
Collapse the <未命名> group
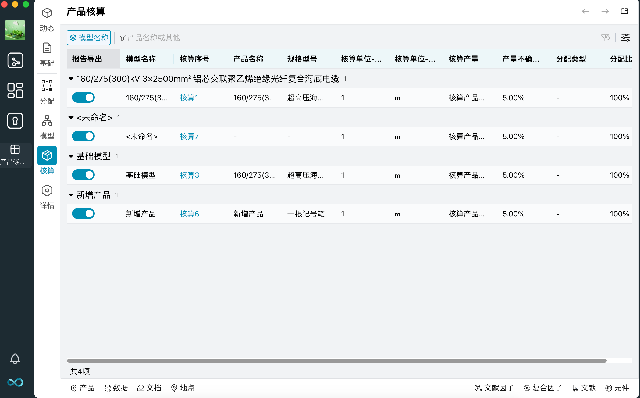tap(71, 118)
